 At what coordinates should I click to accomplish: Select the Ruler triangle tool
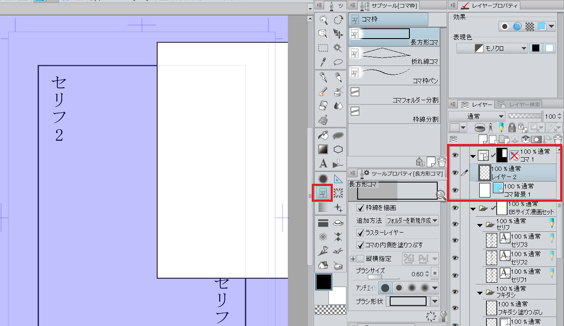pos(338,179)
